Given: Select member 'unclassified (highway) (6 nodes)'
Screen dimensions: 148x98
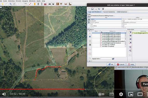Looking at the screenshot, I should click(x=109, y=41).
